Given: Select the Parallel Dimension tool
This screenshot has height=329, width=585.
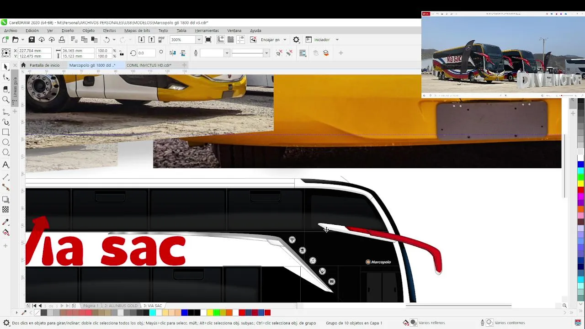Looking at the screenshot, I should click(5, 177).
